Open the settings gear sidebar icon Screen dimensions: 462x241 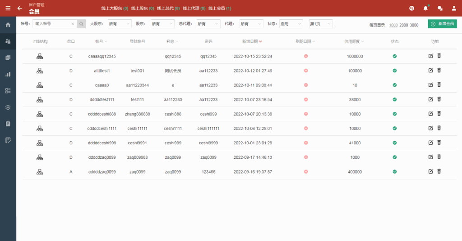coord(8,107)
